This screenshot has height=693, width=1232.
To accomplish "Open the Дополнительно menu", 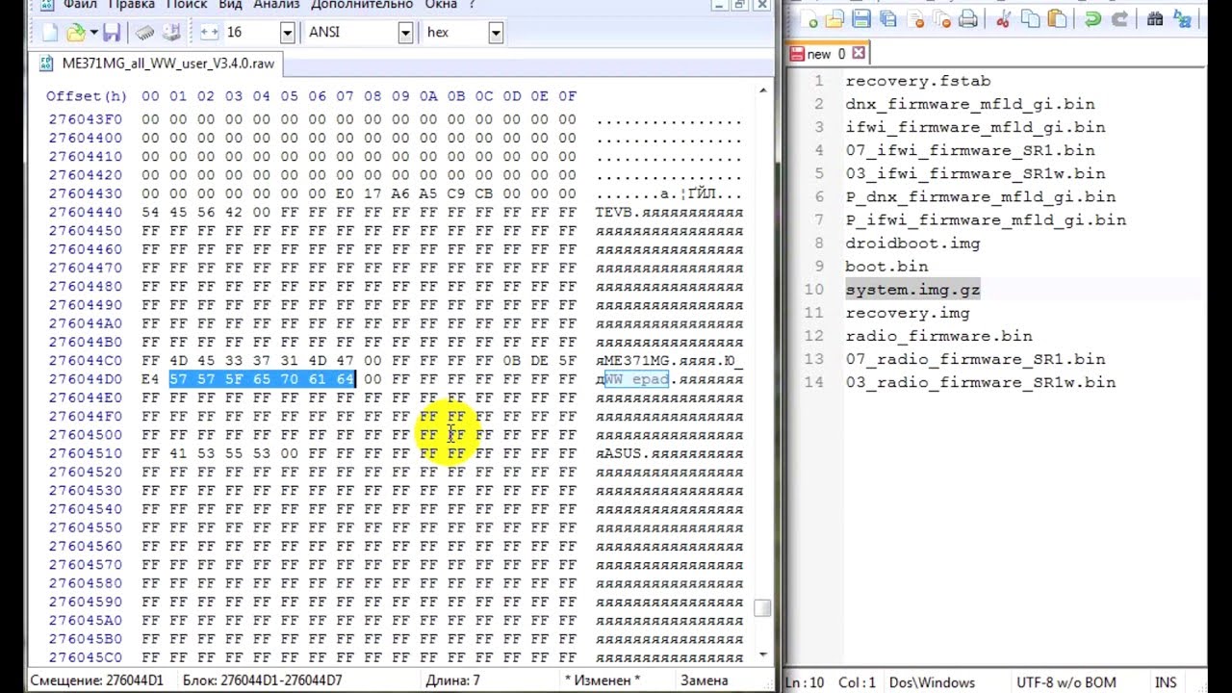I will [x=362, y=5].
